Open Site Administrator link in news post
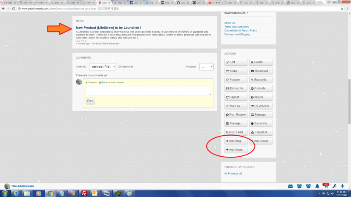Image resolution: width=351 pixels, height=197 pixels. point(111,43)
